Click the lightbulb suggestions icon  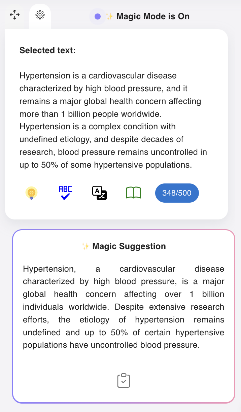[x=31, y=193]
